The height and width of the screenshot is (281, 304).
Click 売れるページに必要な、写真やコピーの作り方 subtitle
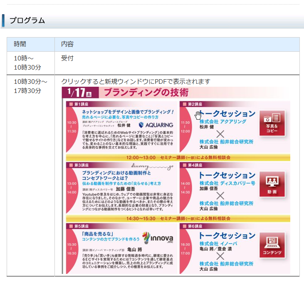(x=120, y=117)
